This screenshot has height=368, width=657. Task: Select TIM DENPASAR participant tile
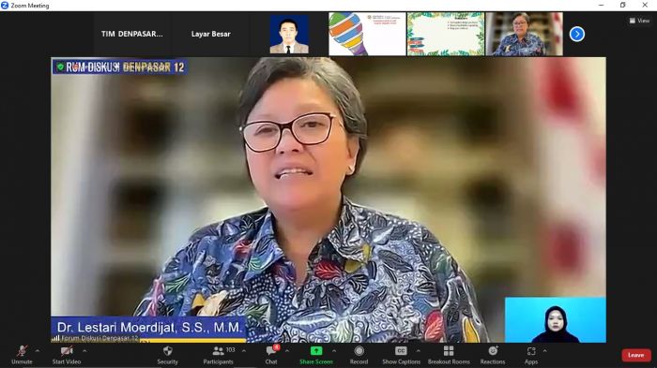[x=132, y=34]
